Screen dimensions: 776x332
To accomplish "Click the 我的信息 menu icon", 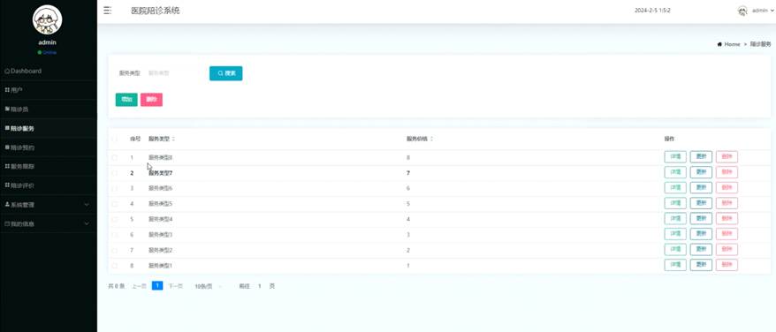I will click(7, 223).
